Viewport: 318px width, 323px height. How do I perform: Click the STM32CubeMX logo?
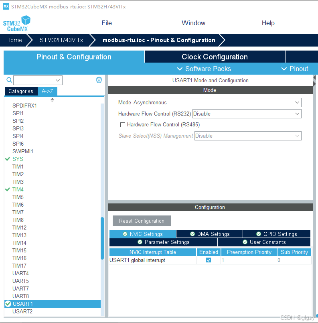(17, 24)
